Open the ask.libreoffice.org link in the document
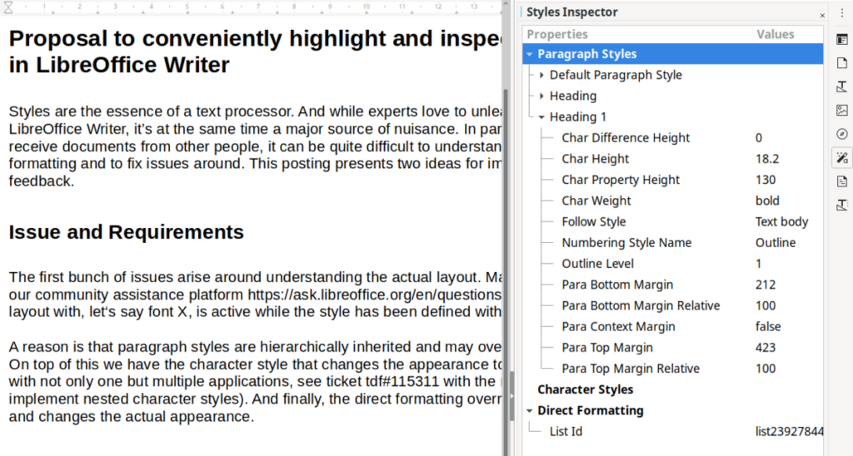 point(375,295)
